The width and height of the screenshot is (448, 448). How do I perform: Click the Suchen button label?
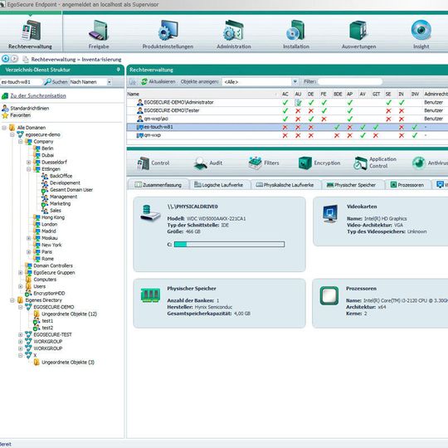coord(60,82)
